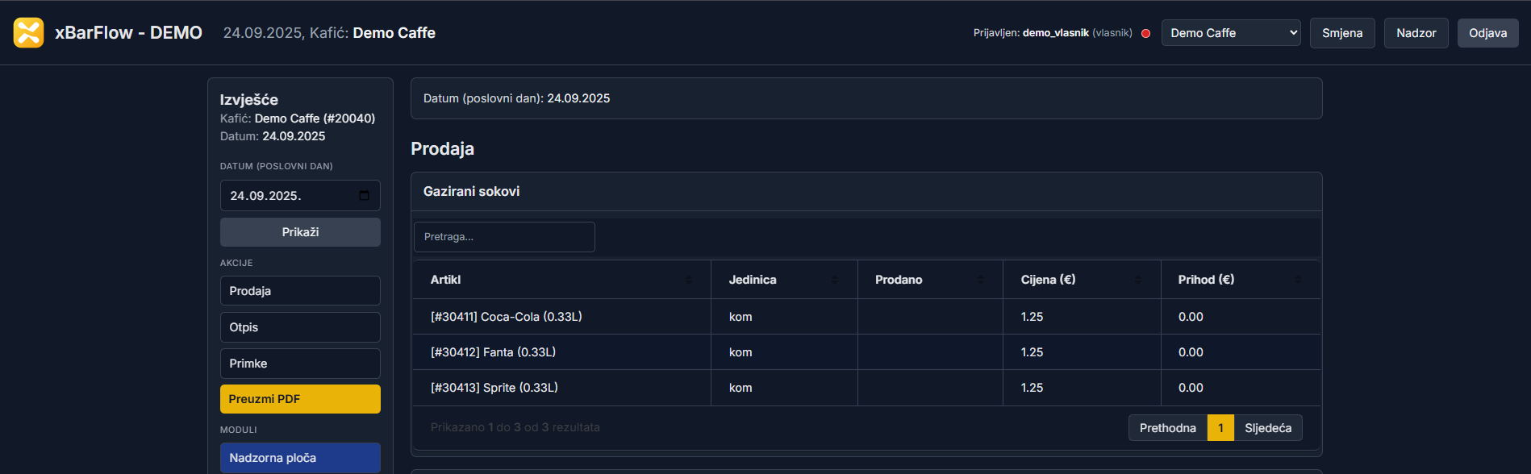This screenshot has height=474, width=1531.
Task: Focus the Pretraga search field
Action: click(504, 237)
